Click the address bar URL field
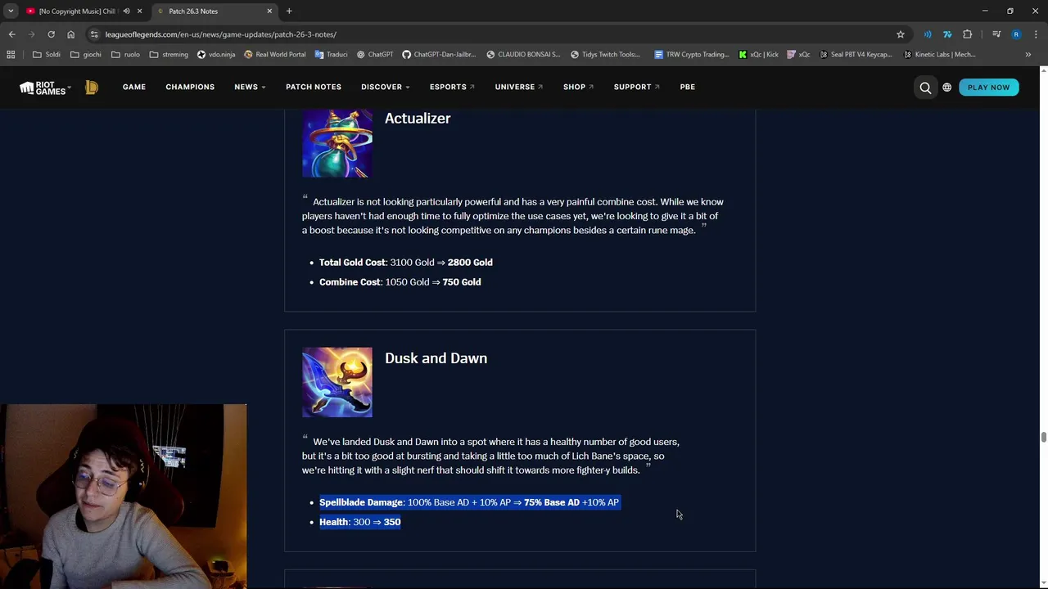1048x589 pixels. pyautogui.click(x=491, y=34)
